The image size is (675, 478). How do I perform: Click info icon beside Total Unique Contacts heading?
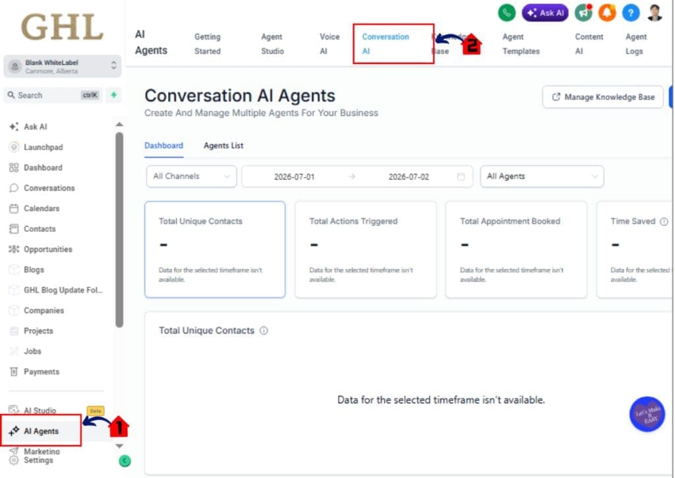[x=264, y=331]
